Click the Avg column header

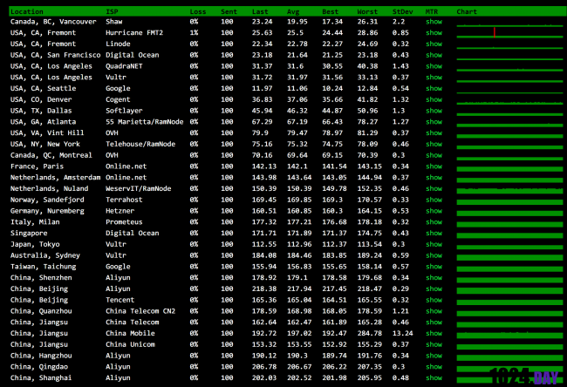[293, 11]
